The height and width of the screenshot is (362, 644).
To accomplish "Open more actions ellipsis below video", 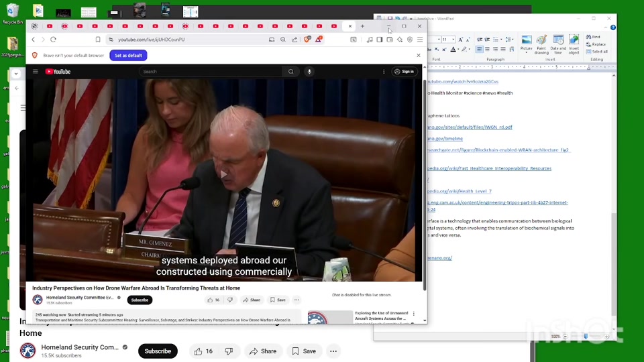I will (297, 300).
